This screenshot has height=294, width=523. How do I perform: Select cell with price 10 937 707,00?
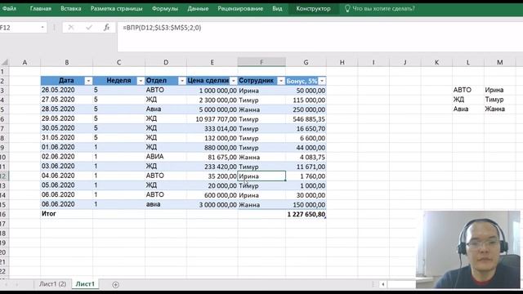click(212, 119)
